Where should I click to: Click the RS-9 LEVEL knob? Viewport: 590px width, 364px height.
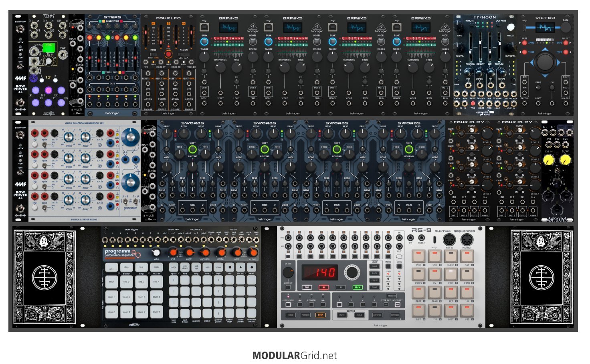288,273
